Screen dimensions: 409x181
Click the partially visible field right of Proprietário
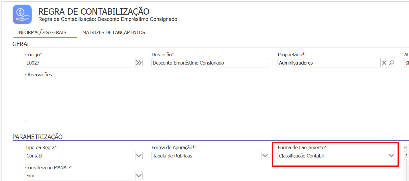[406, 63]
